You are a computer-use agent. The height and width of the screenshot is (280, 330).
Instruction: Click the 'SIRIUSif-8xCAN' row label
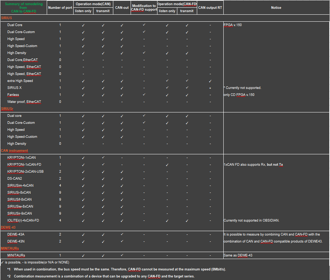19,199
